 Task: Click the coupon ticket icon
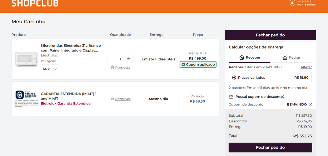(231, 97)
